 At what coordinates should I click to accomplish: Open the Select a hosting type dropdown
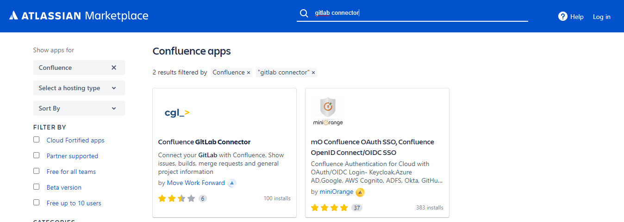coord(79,88)
